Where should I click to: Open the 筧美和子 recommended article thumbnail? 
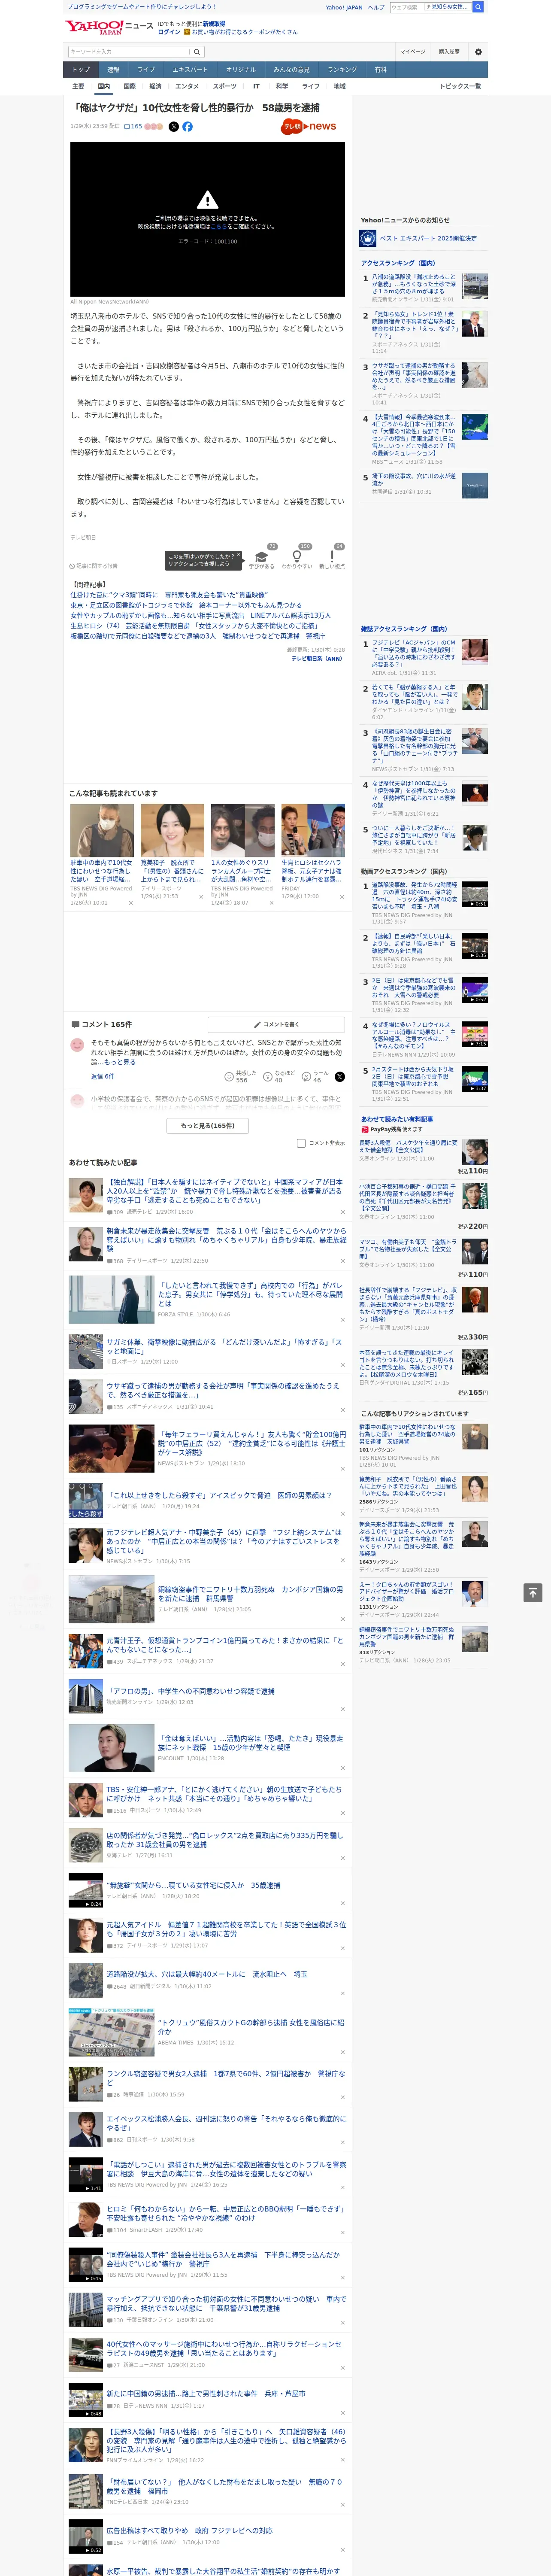coord(172,829)
